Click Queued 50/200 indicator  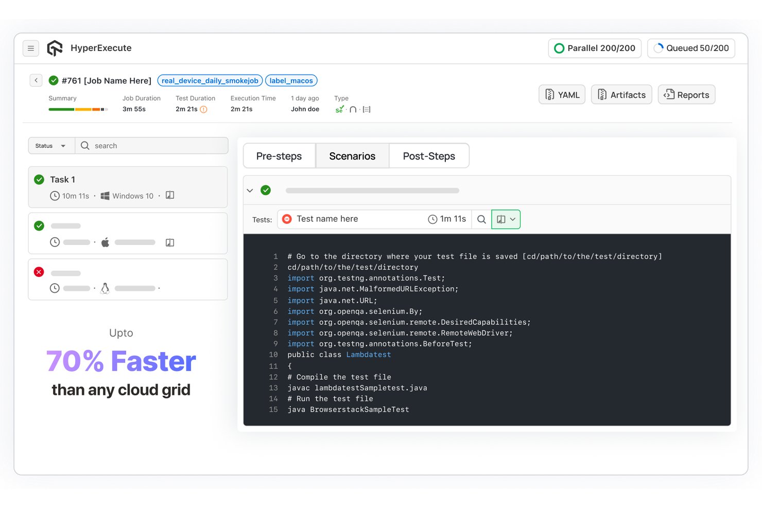691,48
